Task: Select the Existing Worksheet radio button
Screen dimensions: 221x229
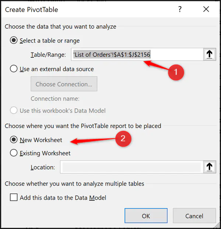Action: (14, 153)
